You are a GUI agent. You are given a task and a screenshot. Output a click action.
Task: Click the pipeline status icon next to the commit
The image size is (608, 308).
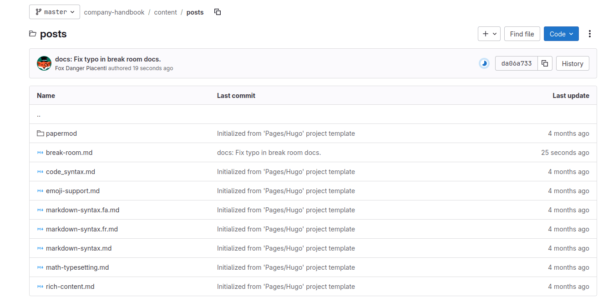click(x=483, y=63)
